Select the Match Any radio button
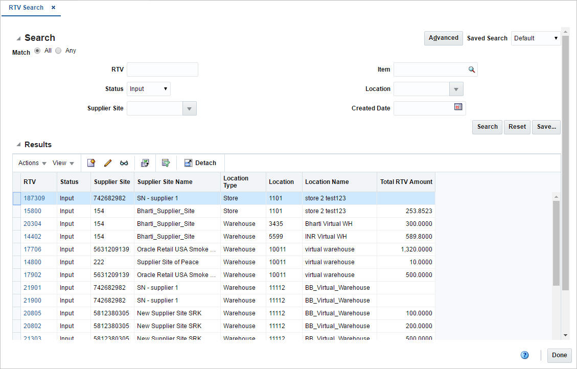The image size is (577, 369). [58, 50]
